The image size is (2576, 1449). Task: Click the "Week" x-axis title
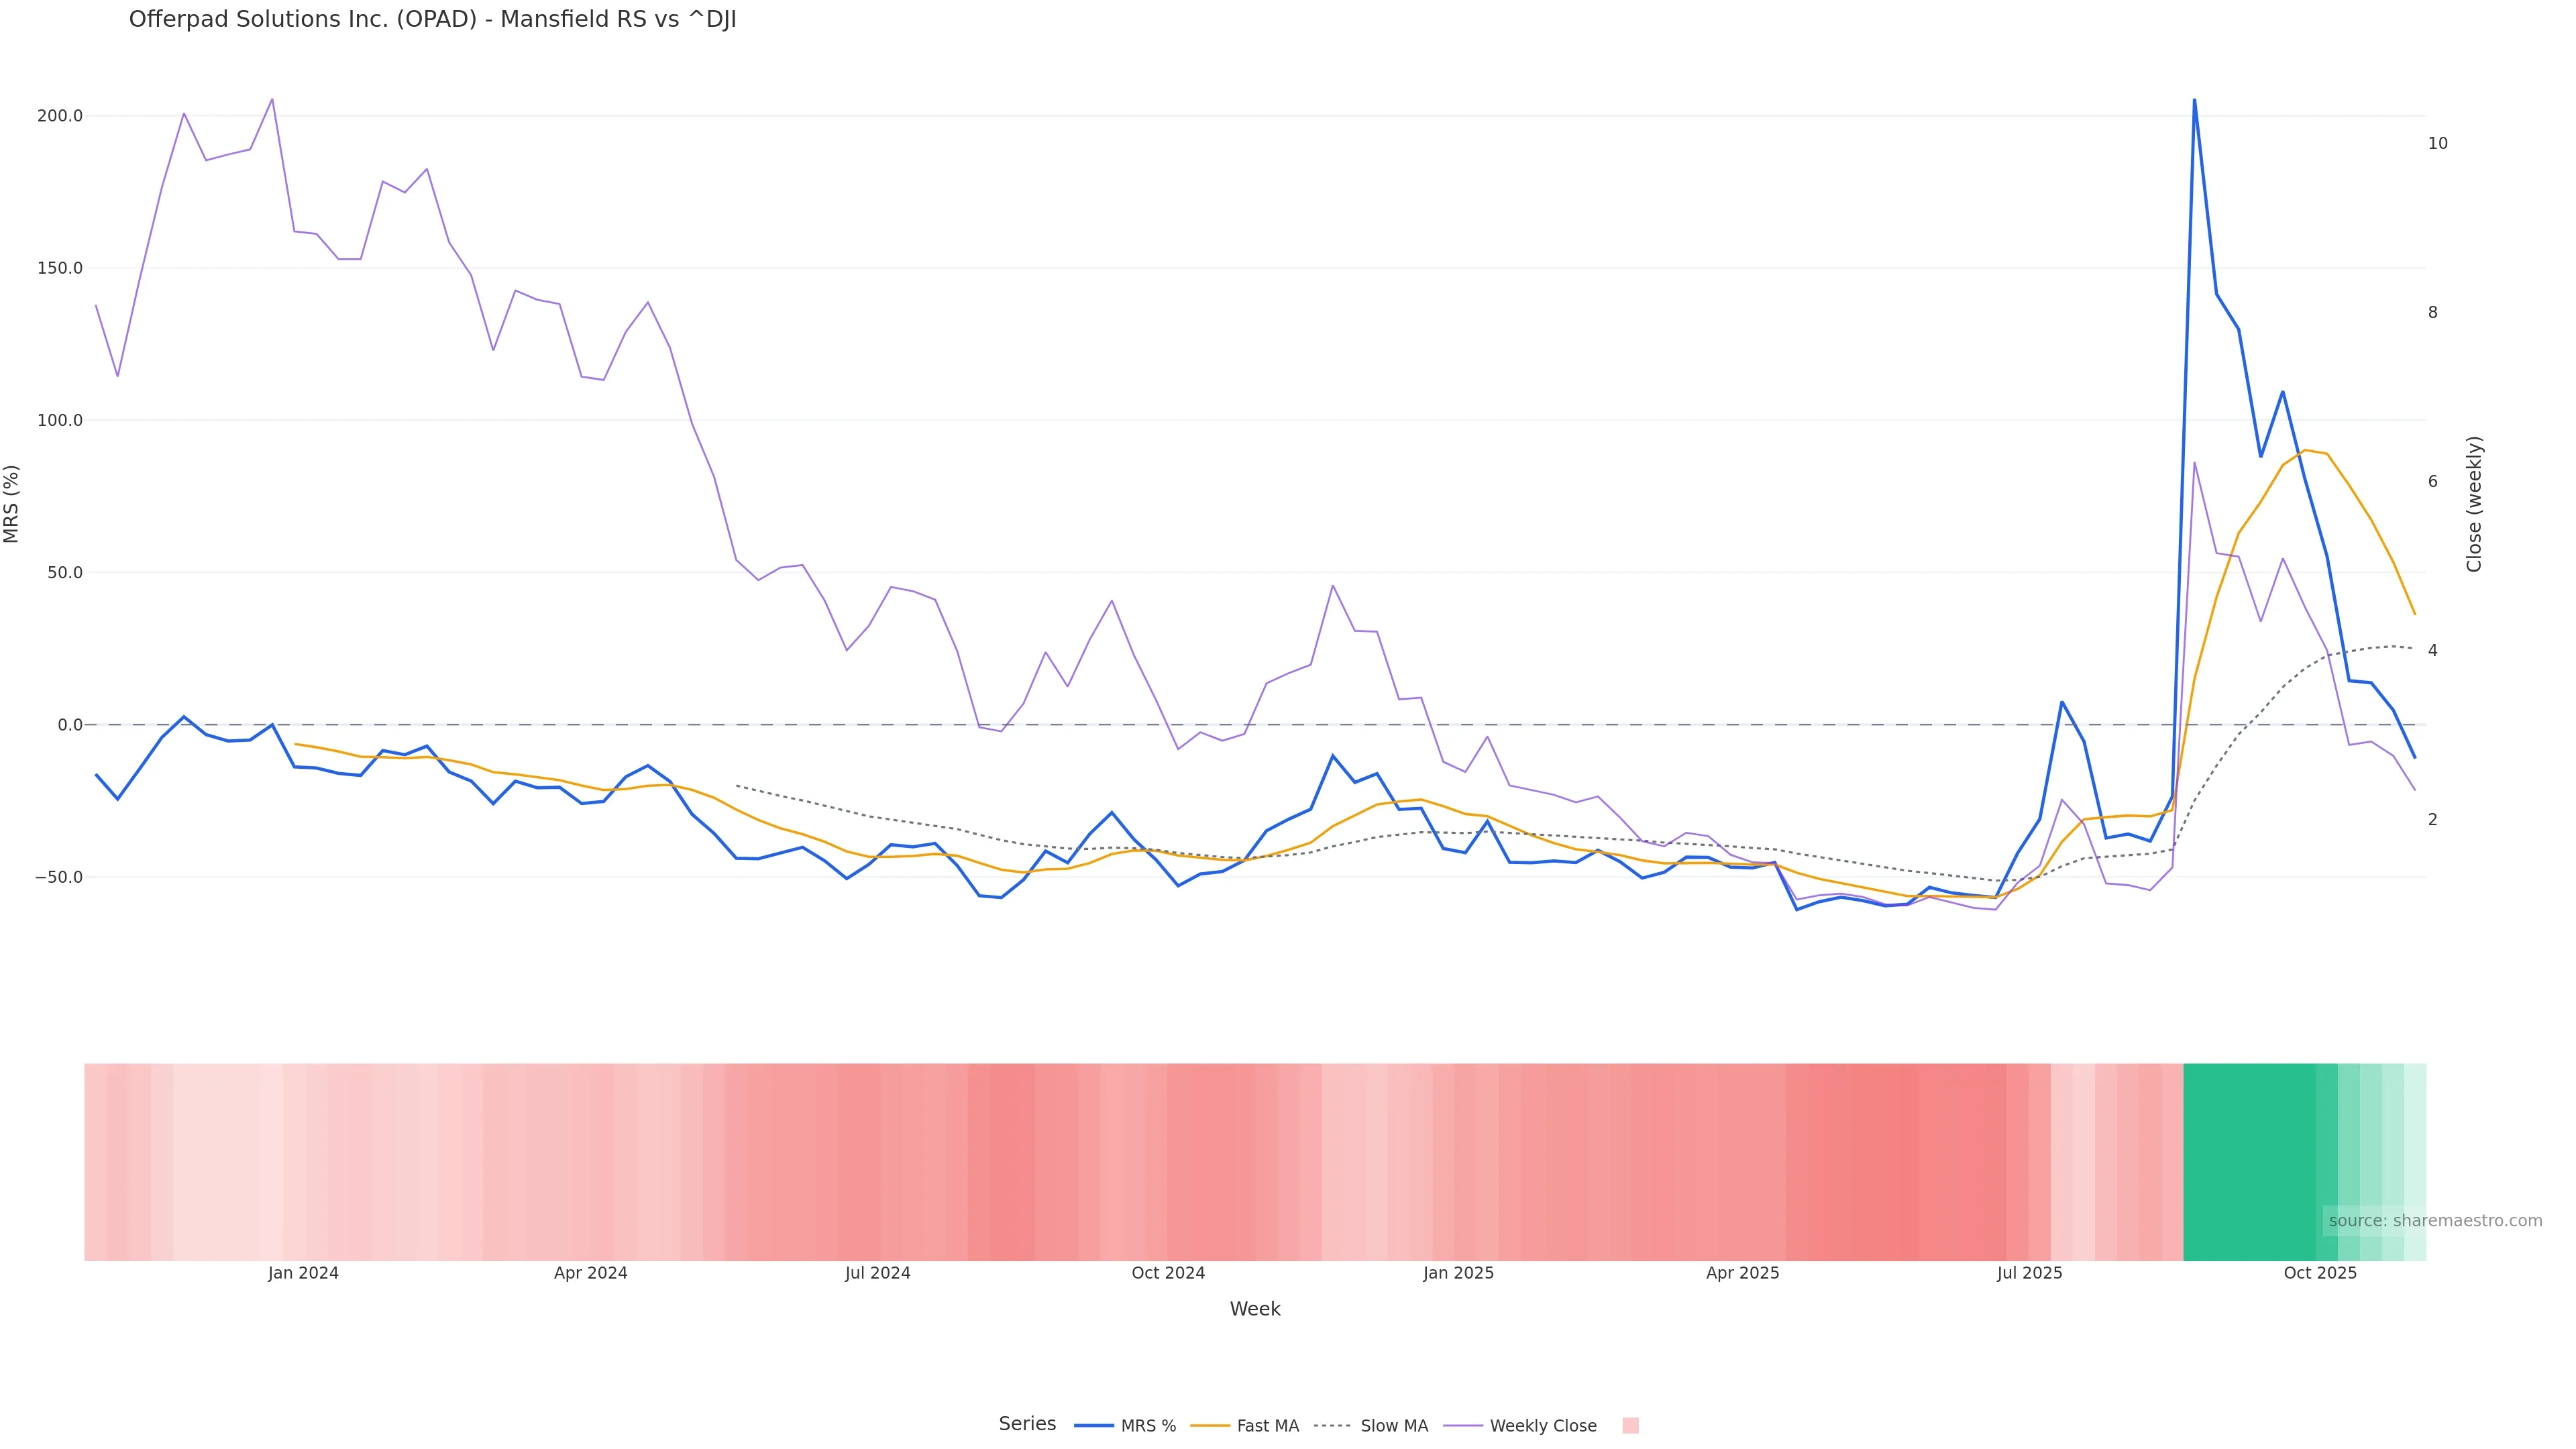pyautogui.click(x=1255, y=1309)
